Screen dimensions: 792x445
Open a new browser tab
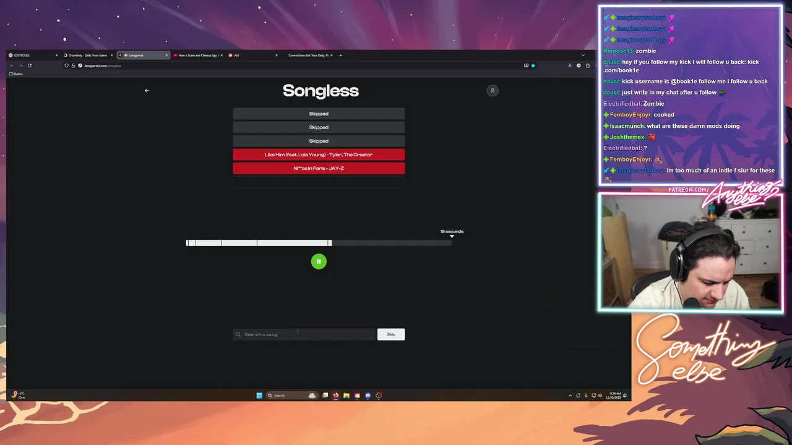[340, 55]
